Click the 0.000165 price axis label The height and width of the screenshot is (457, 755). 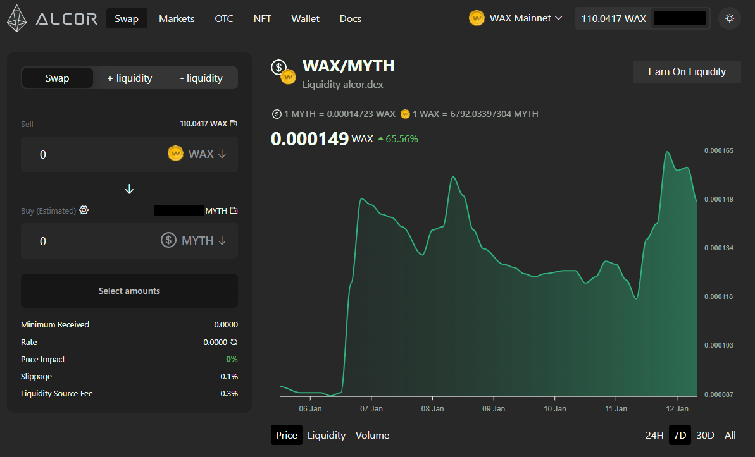click(719, 150)
